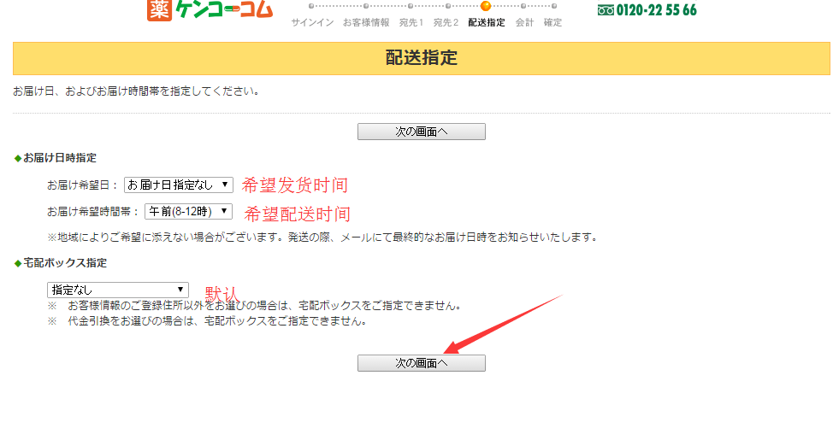Click the orange 薬 logo square

(x=160, y=9)
